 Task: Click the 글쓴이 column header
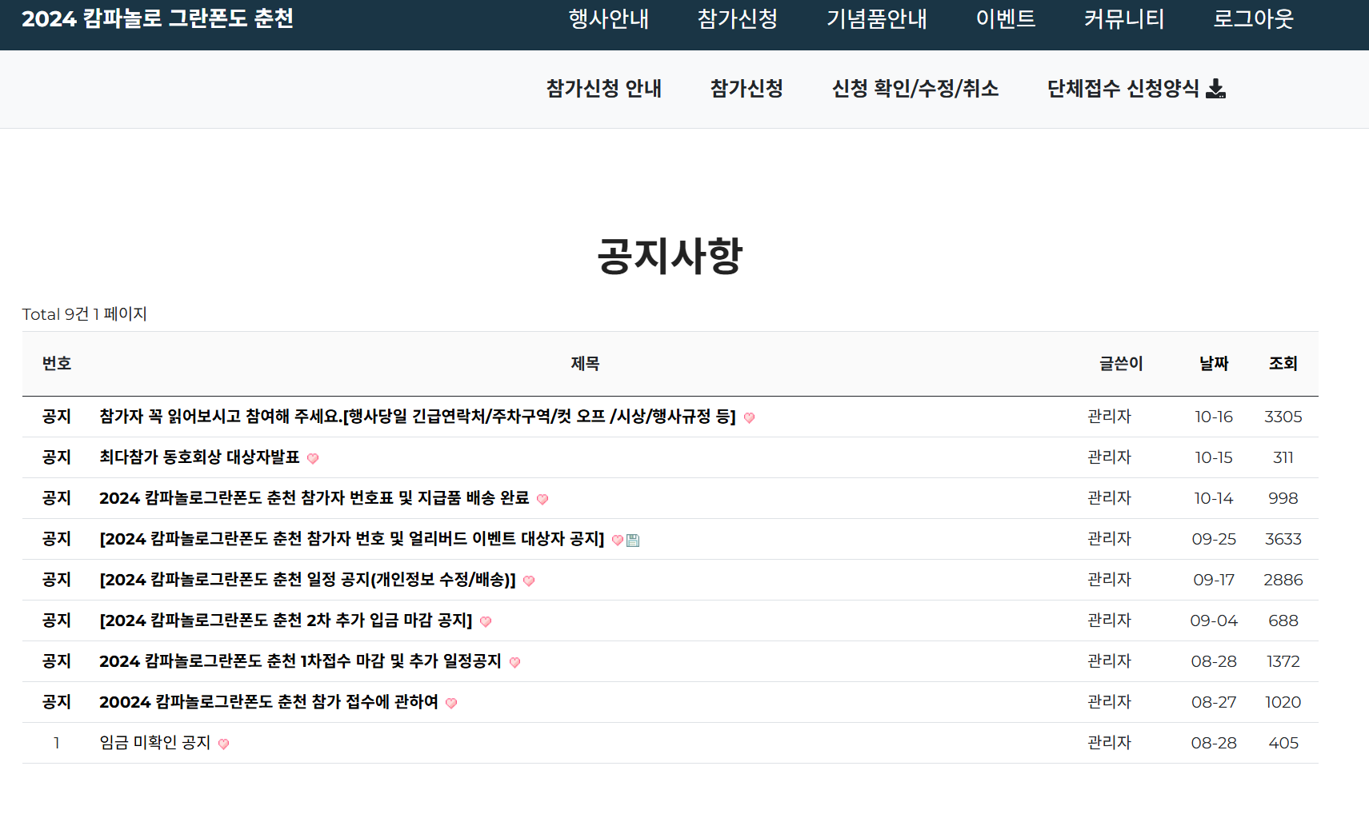pyautogui.click(x=1121, y=364)
